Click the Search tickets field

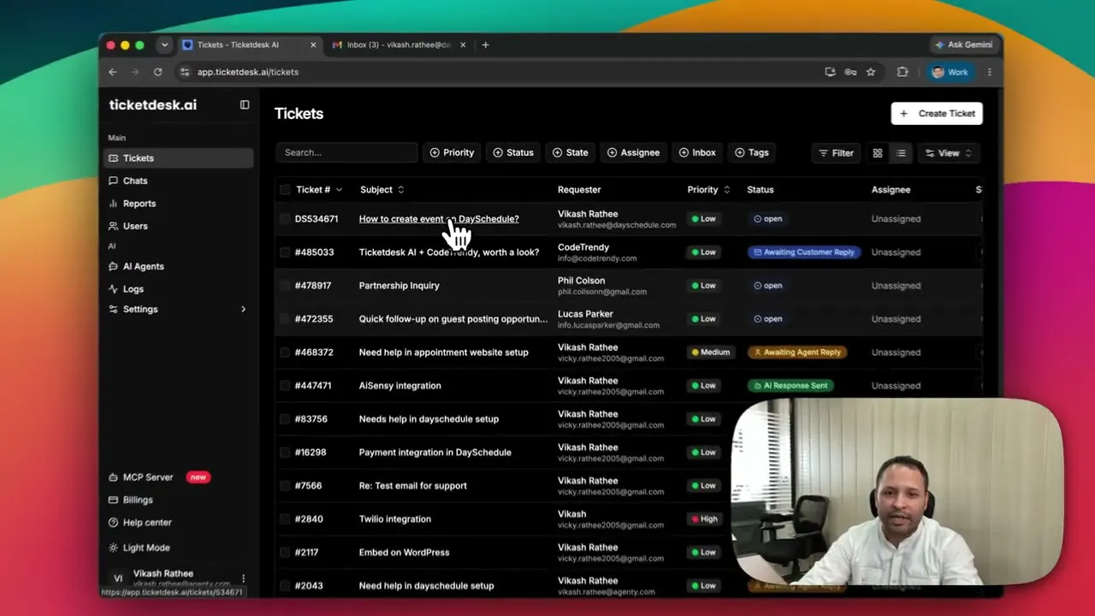[x=346, y=152]
